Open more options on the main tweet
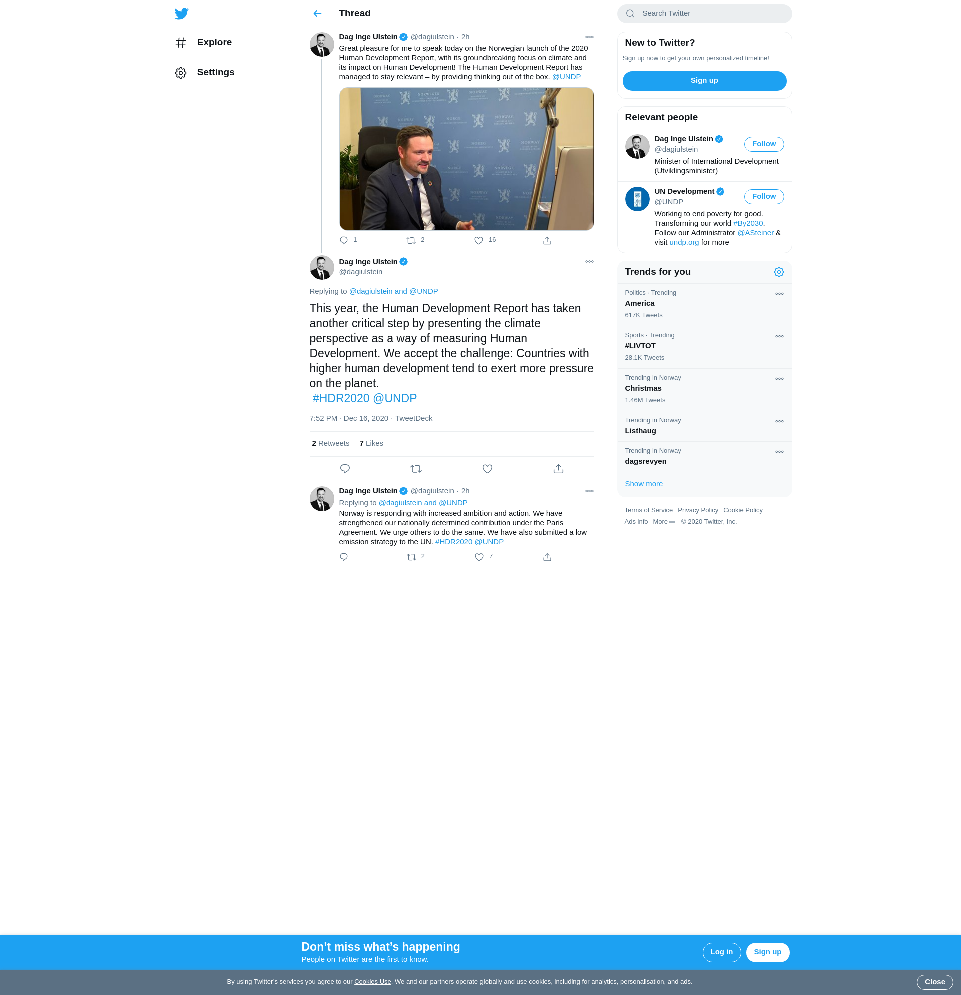Image resolution: width=961 pixels, height=995 pixels. click(589, 261)
